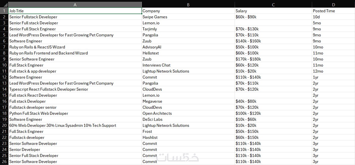This screenshot has width=355, height=165.
Task: Click the '10d' posted time cell
Action: [x=333, y=17]
